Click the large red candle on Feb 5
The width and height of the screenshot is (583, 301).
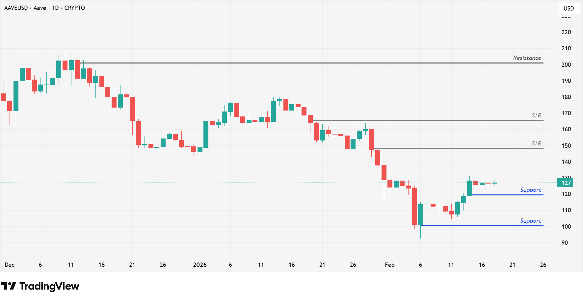pos(414,207)
